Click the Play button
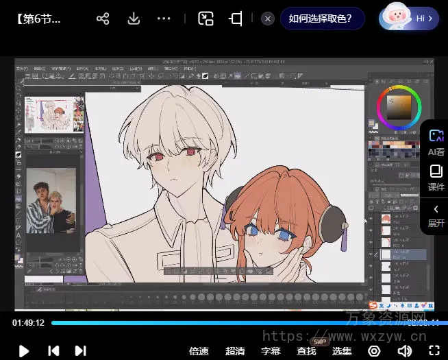 pos(24,350)
